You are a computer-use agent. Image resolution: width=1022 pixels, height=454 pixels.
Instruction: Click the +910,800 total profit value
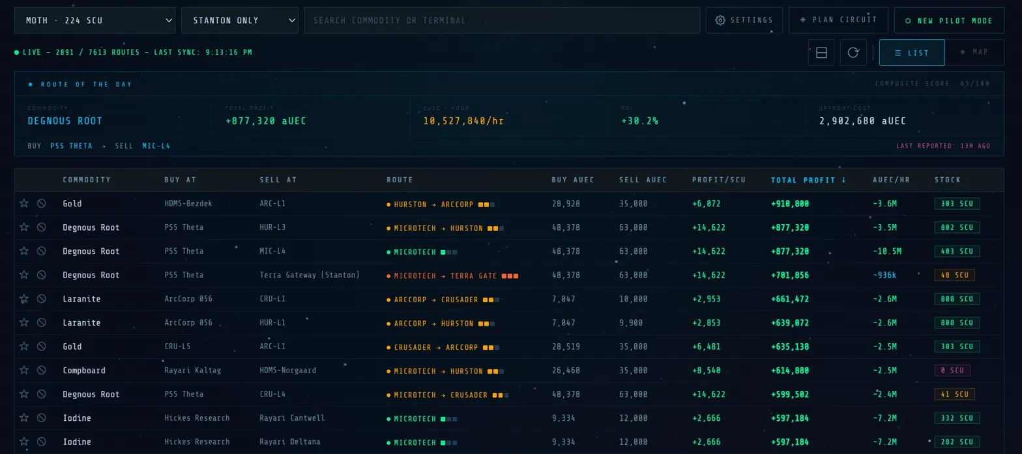coord(790,204)
